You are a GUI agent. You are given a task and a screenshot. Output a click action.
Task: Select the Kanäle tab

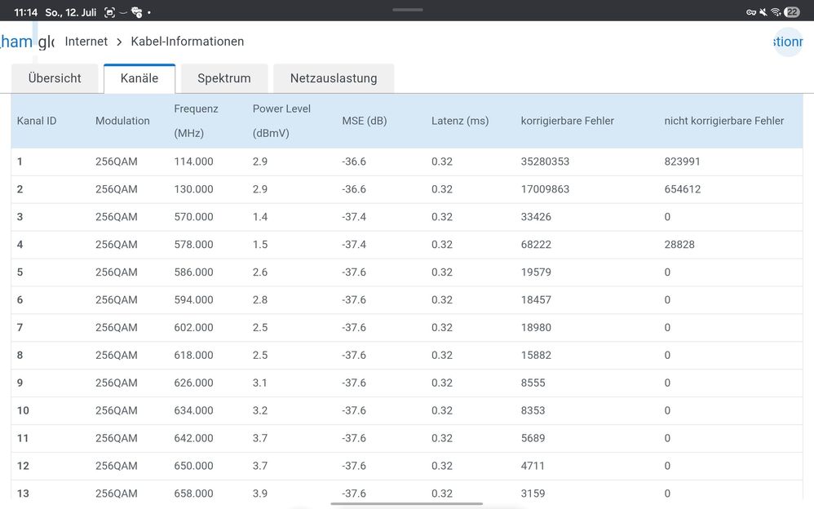(x=139, y=78)
